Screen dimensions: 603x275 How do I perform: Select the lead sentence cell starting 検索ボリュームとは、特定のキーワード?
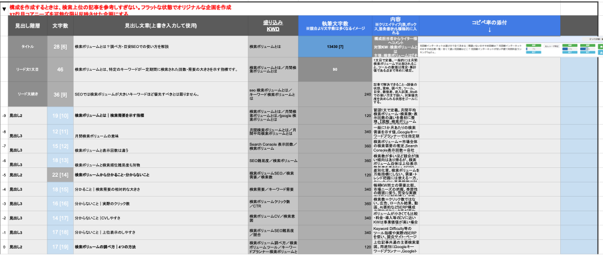[x=161, y=69]
